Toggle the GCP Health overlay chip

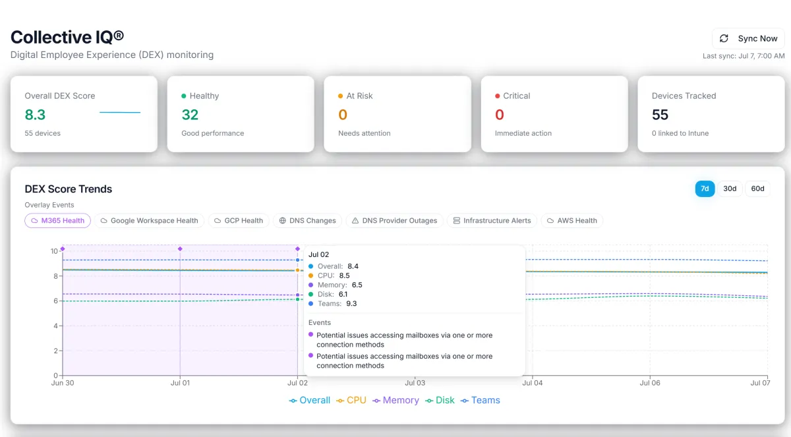239,221
